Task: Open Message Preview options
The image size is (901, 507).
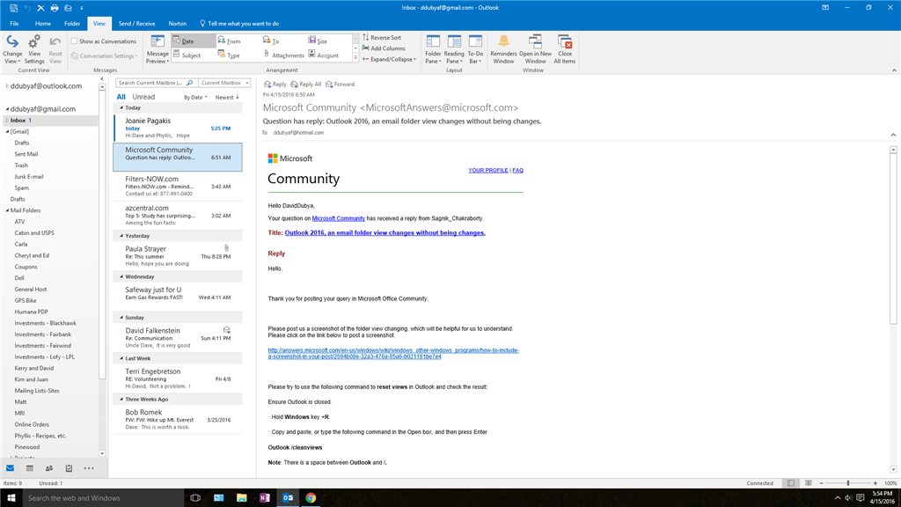Action: coord(157,49)
